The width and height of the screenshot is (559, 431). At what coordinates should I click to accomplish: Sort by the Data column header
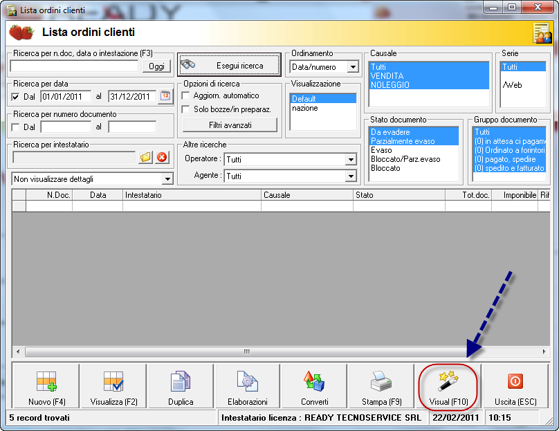click(x=98, y=195)
